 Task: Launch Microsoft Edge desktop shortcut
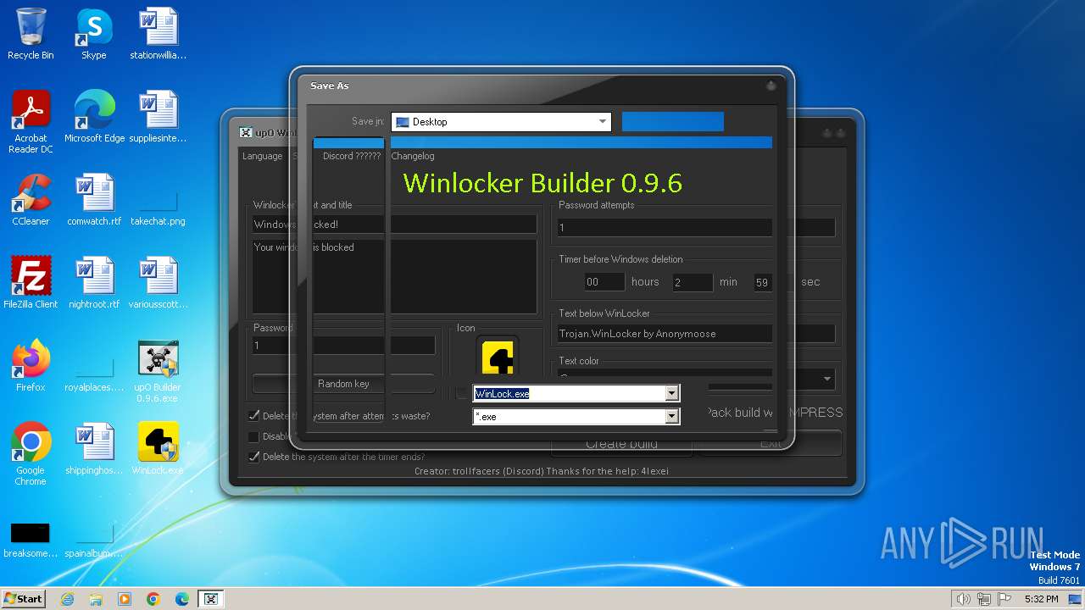94,118
